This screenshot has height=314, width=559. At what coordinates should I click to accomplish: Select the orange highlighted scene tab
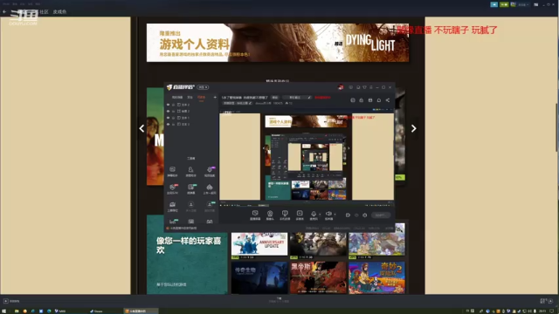(x=202, y=98)
